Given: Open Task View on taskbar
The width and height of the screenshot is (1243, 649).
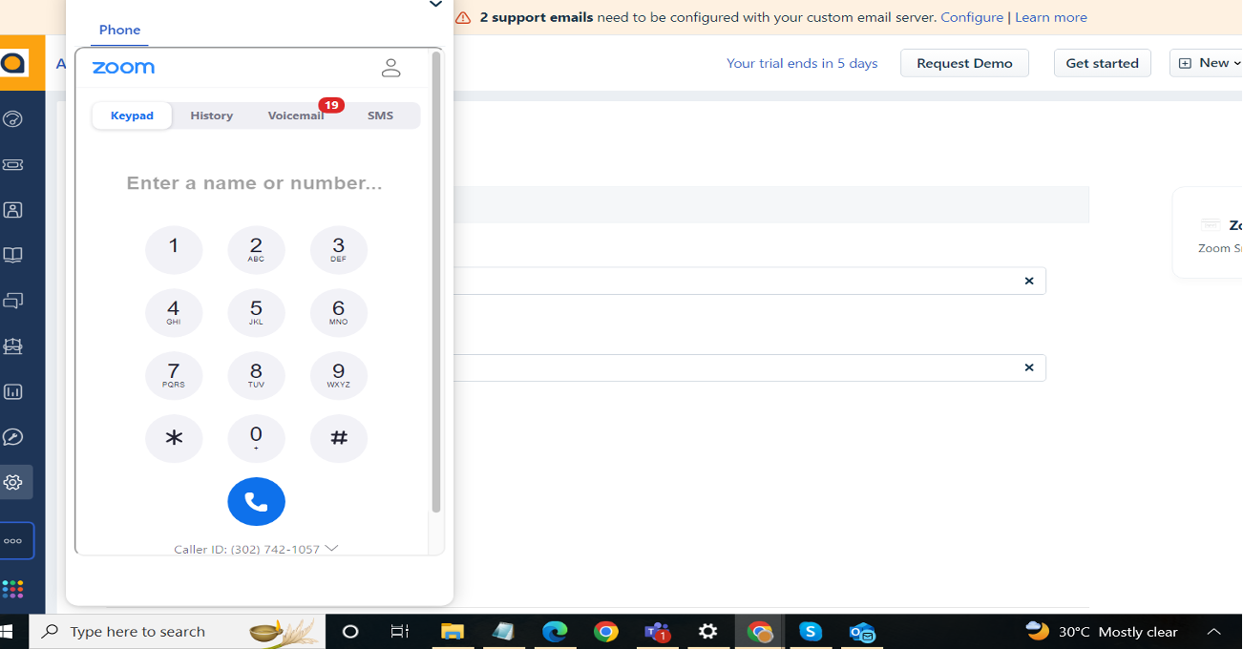Looking at the screenshot, I should pyautogui.click(x=400, y=632).
